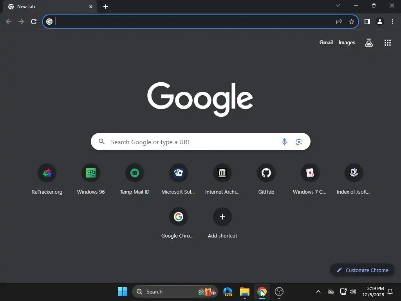The height and width of the screenshot is (301, 401).
Task: Start voice search with microphone icon
Action: (284, 141)
